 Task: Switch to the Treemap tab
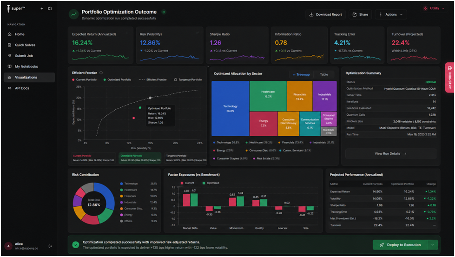301,74
